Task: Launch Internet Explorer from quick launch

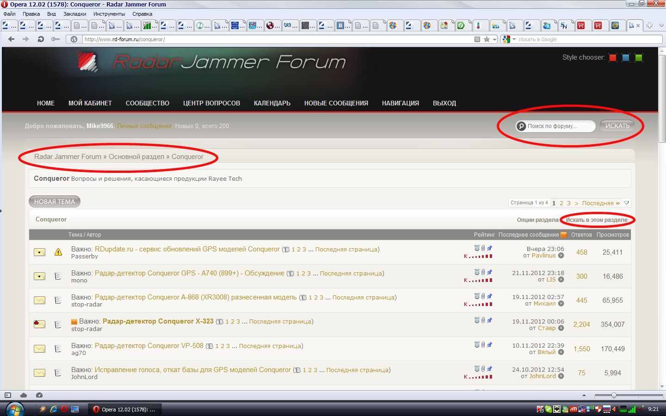Action: [x=54, y=409]
